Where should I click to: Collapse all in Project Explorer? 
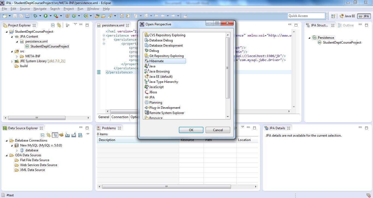53,25
